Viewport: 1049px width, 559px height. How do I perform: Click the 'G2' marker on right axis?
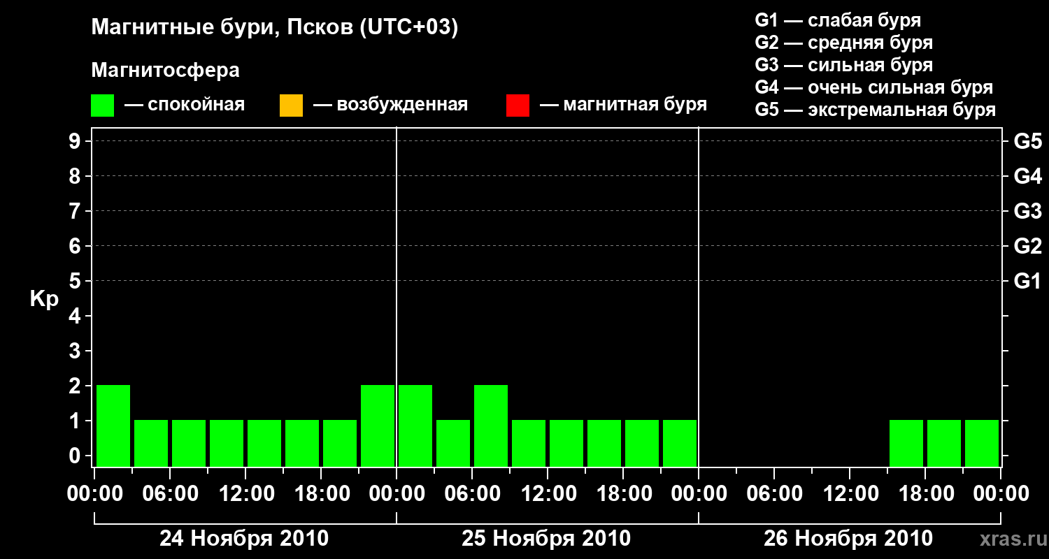[x=1027, y=246]
